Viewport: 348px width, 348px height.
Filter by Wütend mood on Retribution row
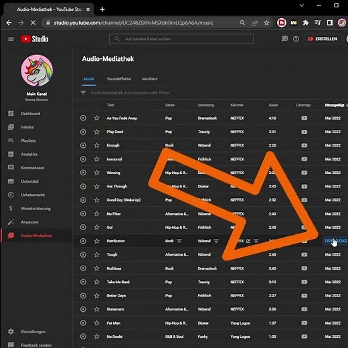coord(216,241)
